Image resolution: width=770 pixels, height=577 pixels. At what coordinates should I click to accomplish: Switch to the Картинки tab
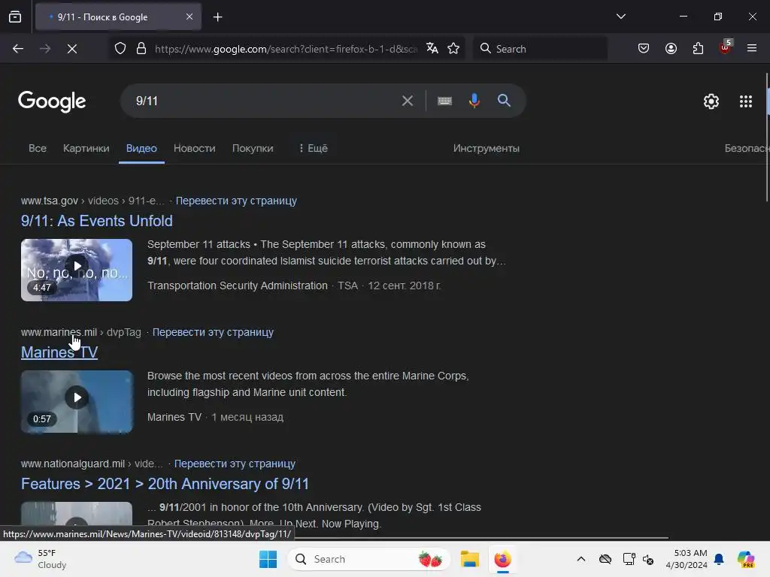click(x=86, y=148)
